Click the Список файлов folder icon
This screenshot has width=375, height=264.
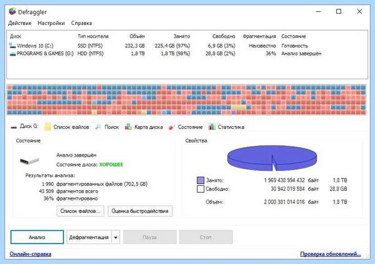click(47, 127)
